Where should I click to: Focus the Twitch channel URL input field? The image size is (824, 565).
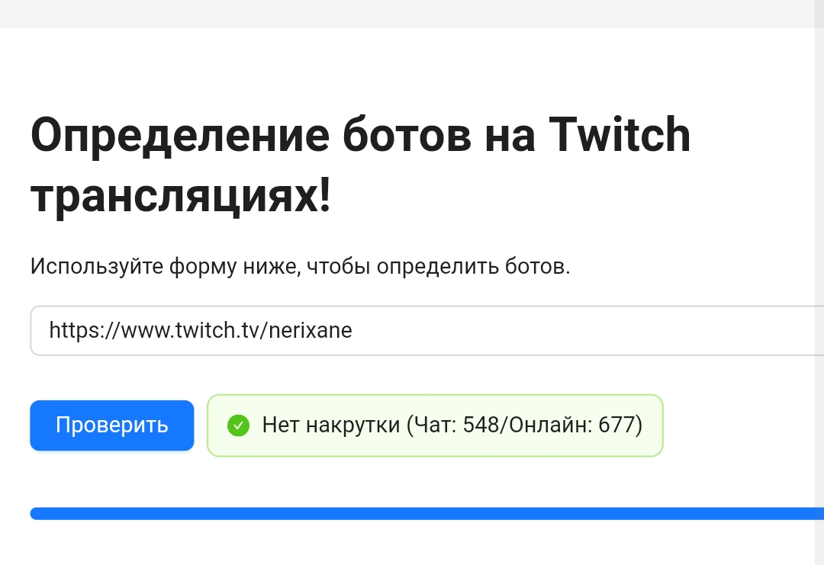(426, 330)
